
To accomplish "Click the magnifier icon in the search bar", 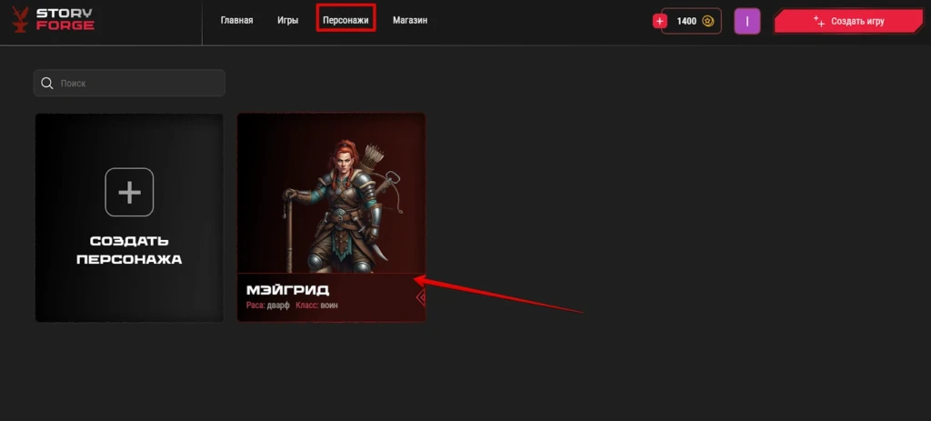I will click(x=47, y=83).
